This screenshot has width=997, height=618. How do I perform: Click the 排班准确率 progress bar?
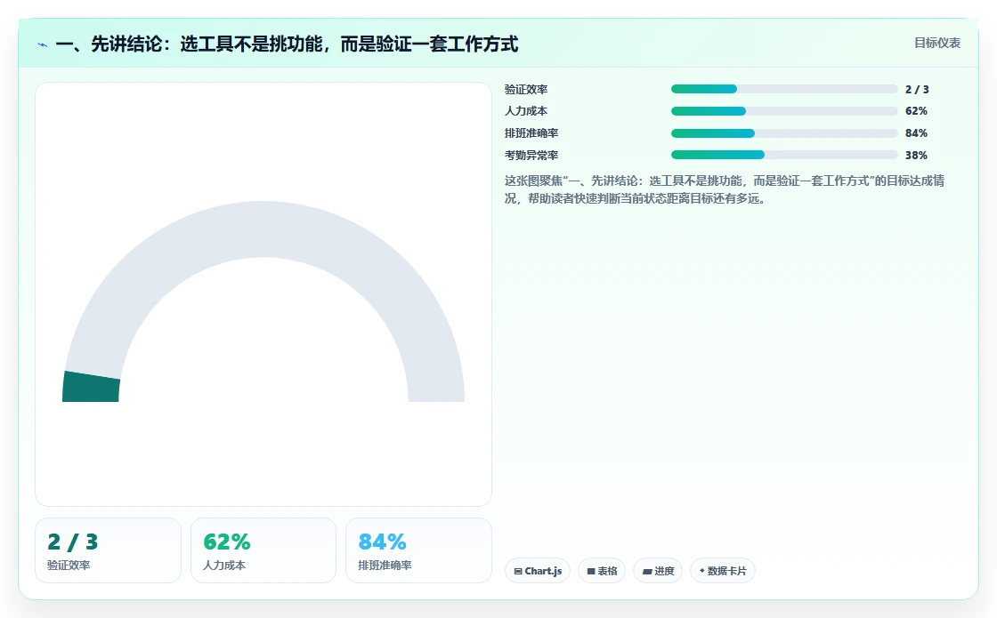pos(784,133)
